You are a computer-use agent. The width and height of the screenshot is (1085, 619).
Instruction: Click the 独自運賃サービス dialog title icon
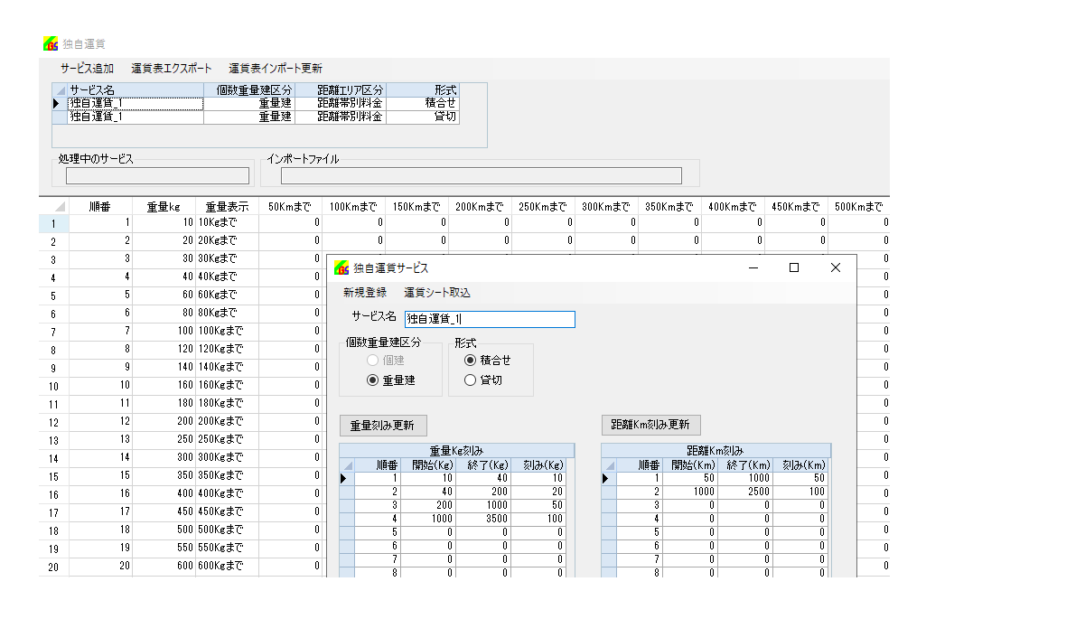[341, 267]
